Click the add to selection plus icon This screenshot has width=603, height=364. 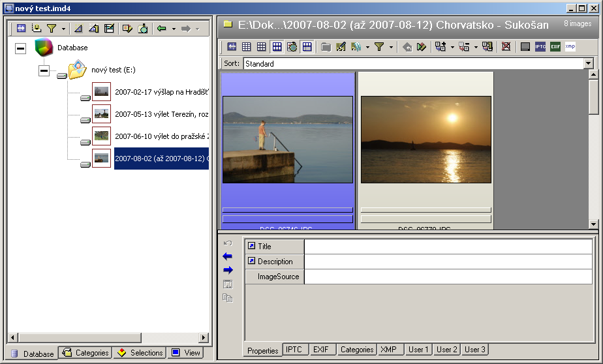441,46
